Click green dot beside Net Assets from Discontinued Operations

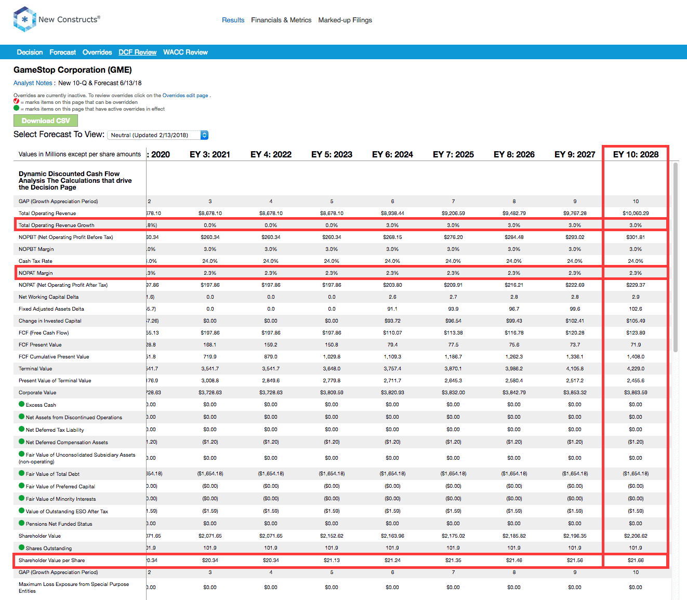tap(22, 417)
